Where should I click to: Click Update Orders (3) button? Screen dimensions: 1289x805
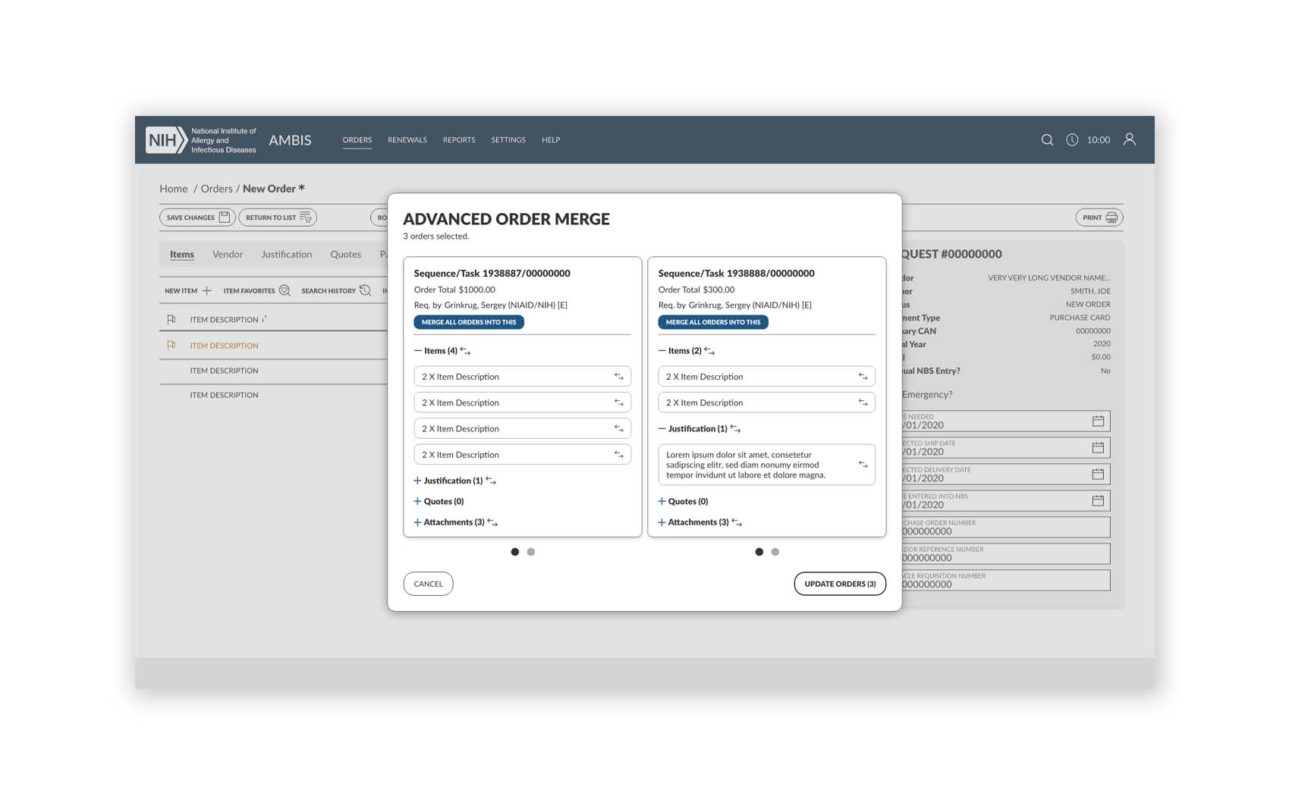840,584
